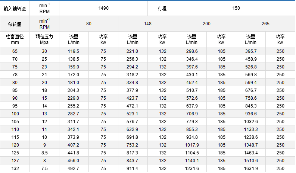Select the 行程 header cell
This screenshot has width=296, height=173.
pyautogui.click(x=162, y=8)
